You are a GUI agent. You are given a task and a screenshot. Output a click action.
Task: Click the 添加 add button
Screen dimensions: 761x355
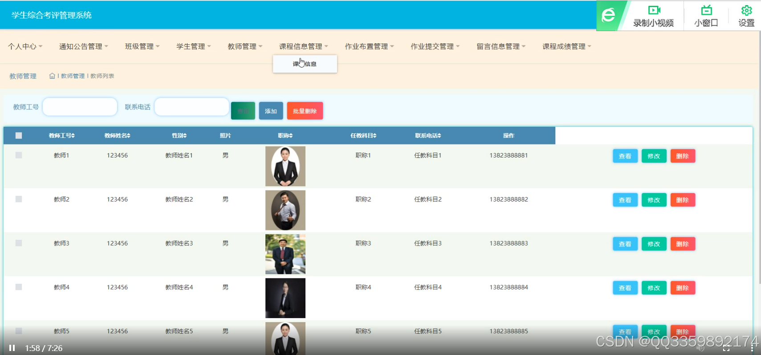click(271, 111)
